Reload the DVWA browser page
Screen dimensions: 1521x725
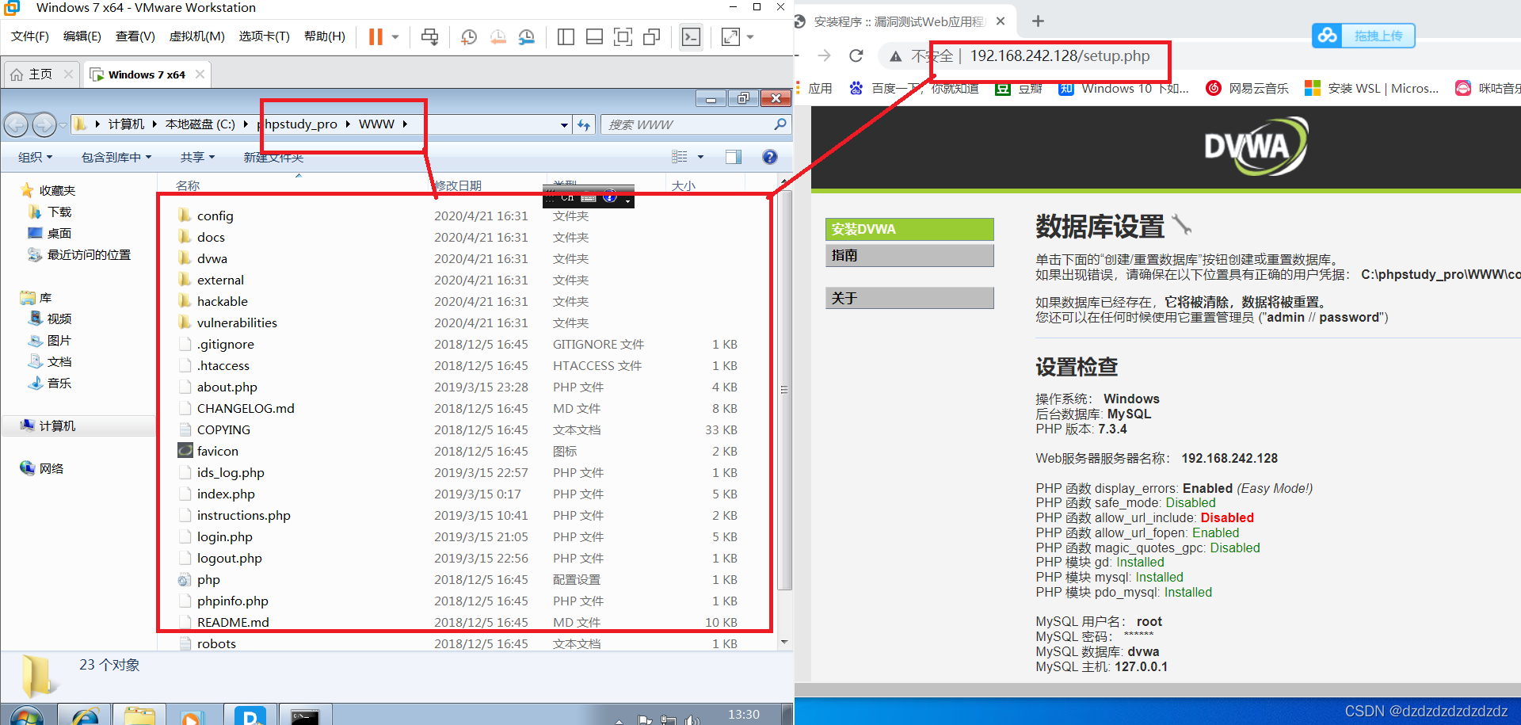[x=856, y=55]
